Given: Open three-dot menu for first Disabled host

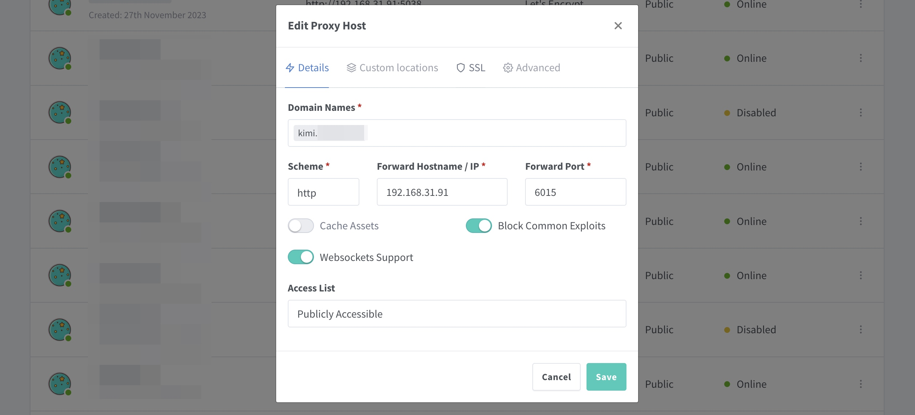Looking at the screenshot, I should point(860,113).
